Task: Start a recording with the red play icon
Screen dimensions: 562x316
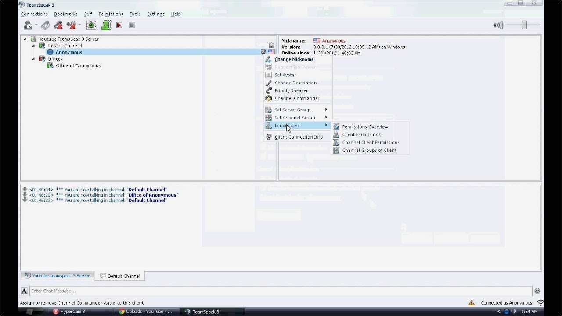Action: 119,25
